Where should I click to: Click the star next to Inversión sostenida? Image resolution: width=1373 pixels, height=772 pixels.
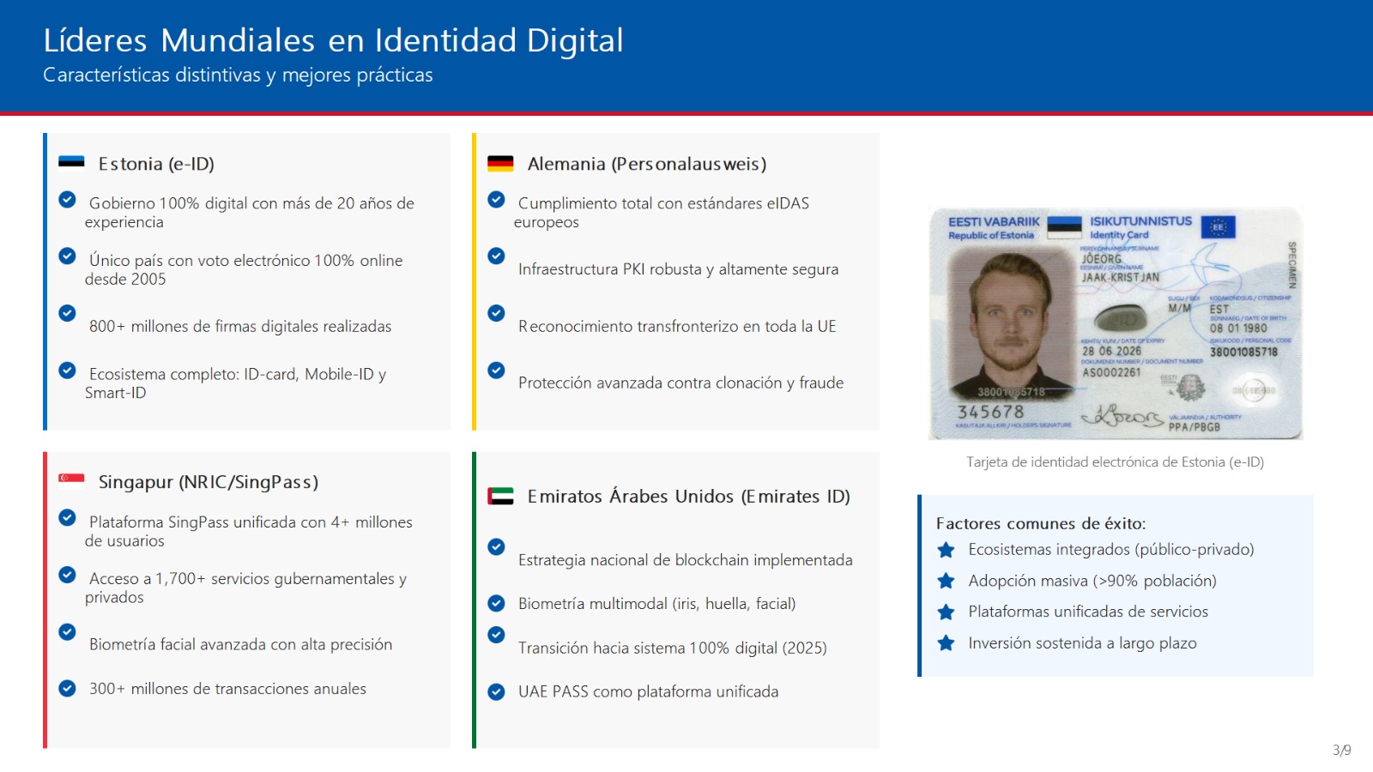pos(946,643)
